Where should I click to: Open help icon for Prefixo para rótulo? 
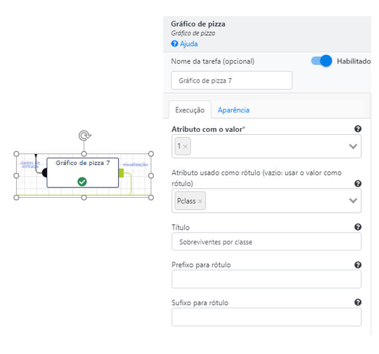[358, 265]
